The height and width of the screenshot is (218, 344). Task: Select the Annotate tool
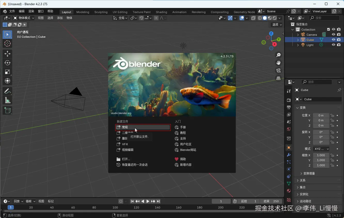click(x=7, y=91)
